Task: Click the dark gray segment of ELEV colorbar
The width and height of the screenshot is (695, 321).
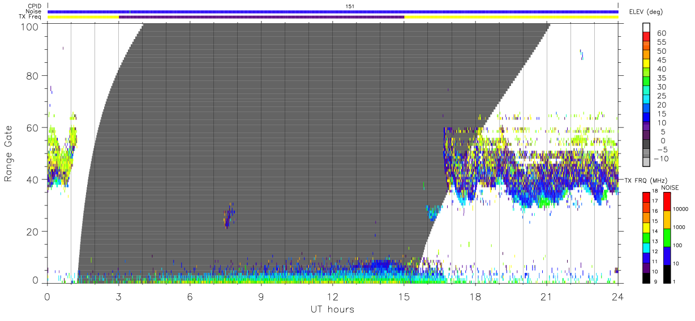Action: point(647,144)
